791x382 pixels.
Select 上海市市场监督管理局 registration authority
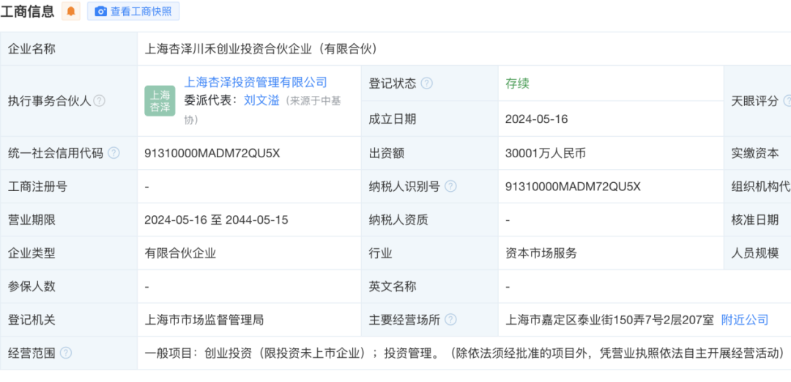click(x=204, y=320)
